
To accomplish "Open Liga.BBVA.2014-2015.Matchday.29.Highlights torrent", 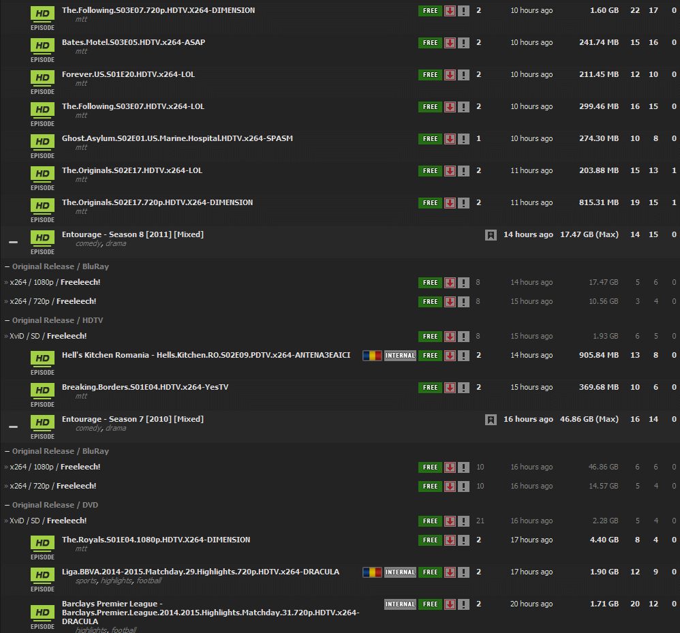I will (200, 572).
